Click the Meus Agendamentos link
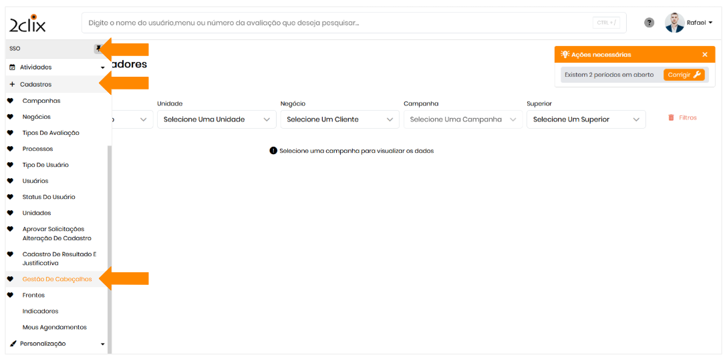 [x=55, y=327]
